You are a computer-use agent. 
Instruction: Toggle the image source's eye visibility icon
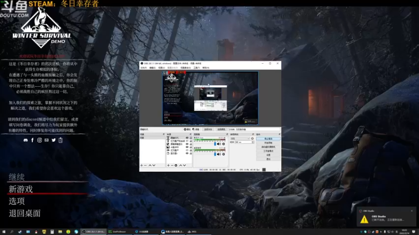(x=187, y=147)
